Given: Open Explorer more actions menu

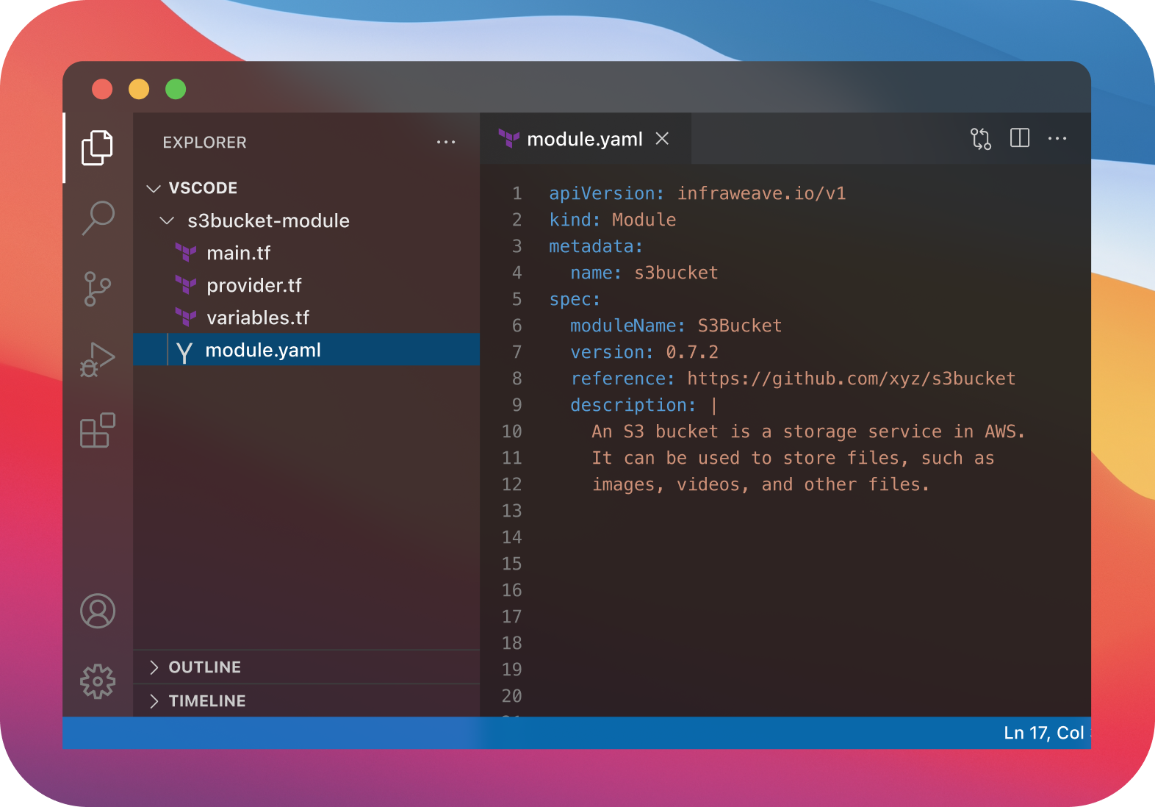Looking at the screenshot, I should click(x=446, y=142).
